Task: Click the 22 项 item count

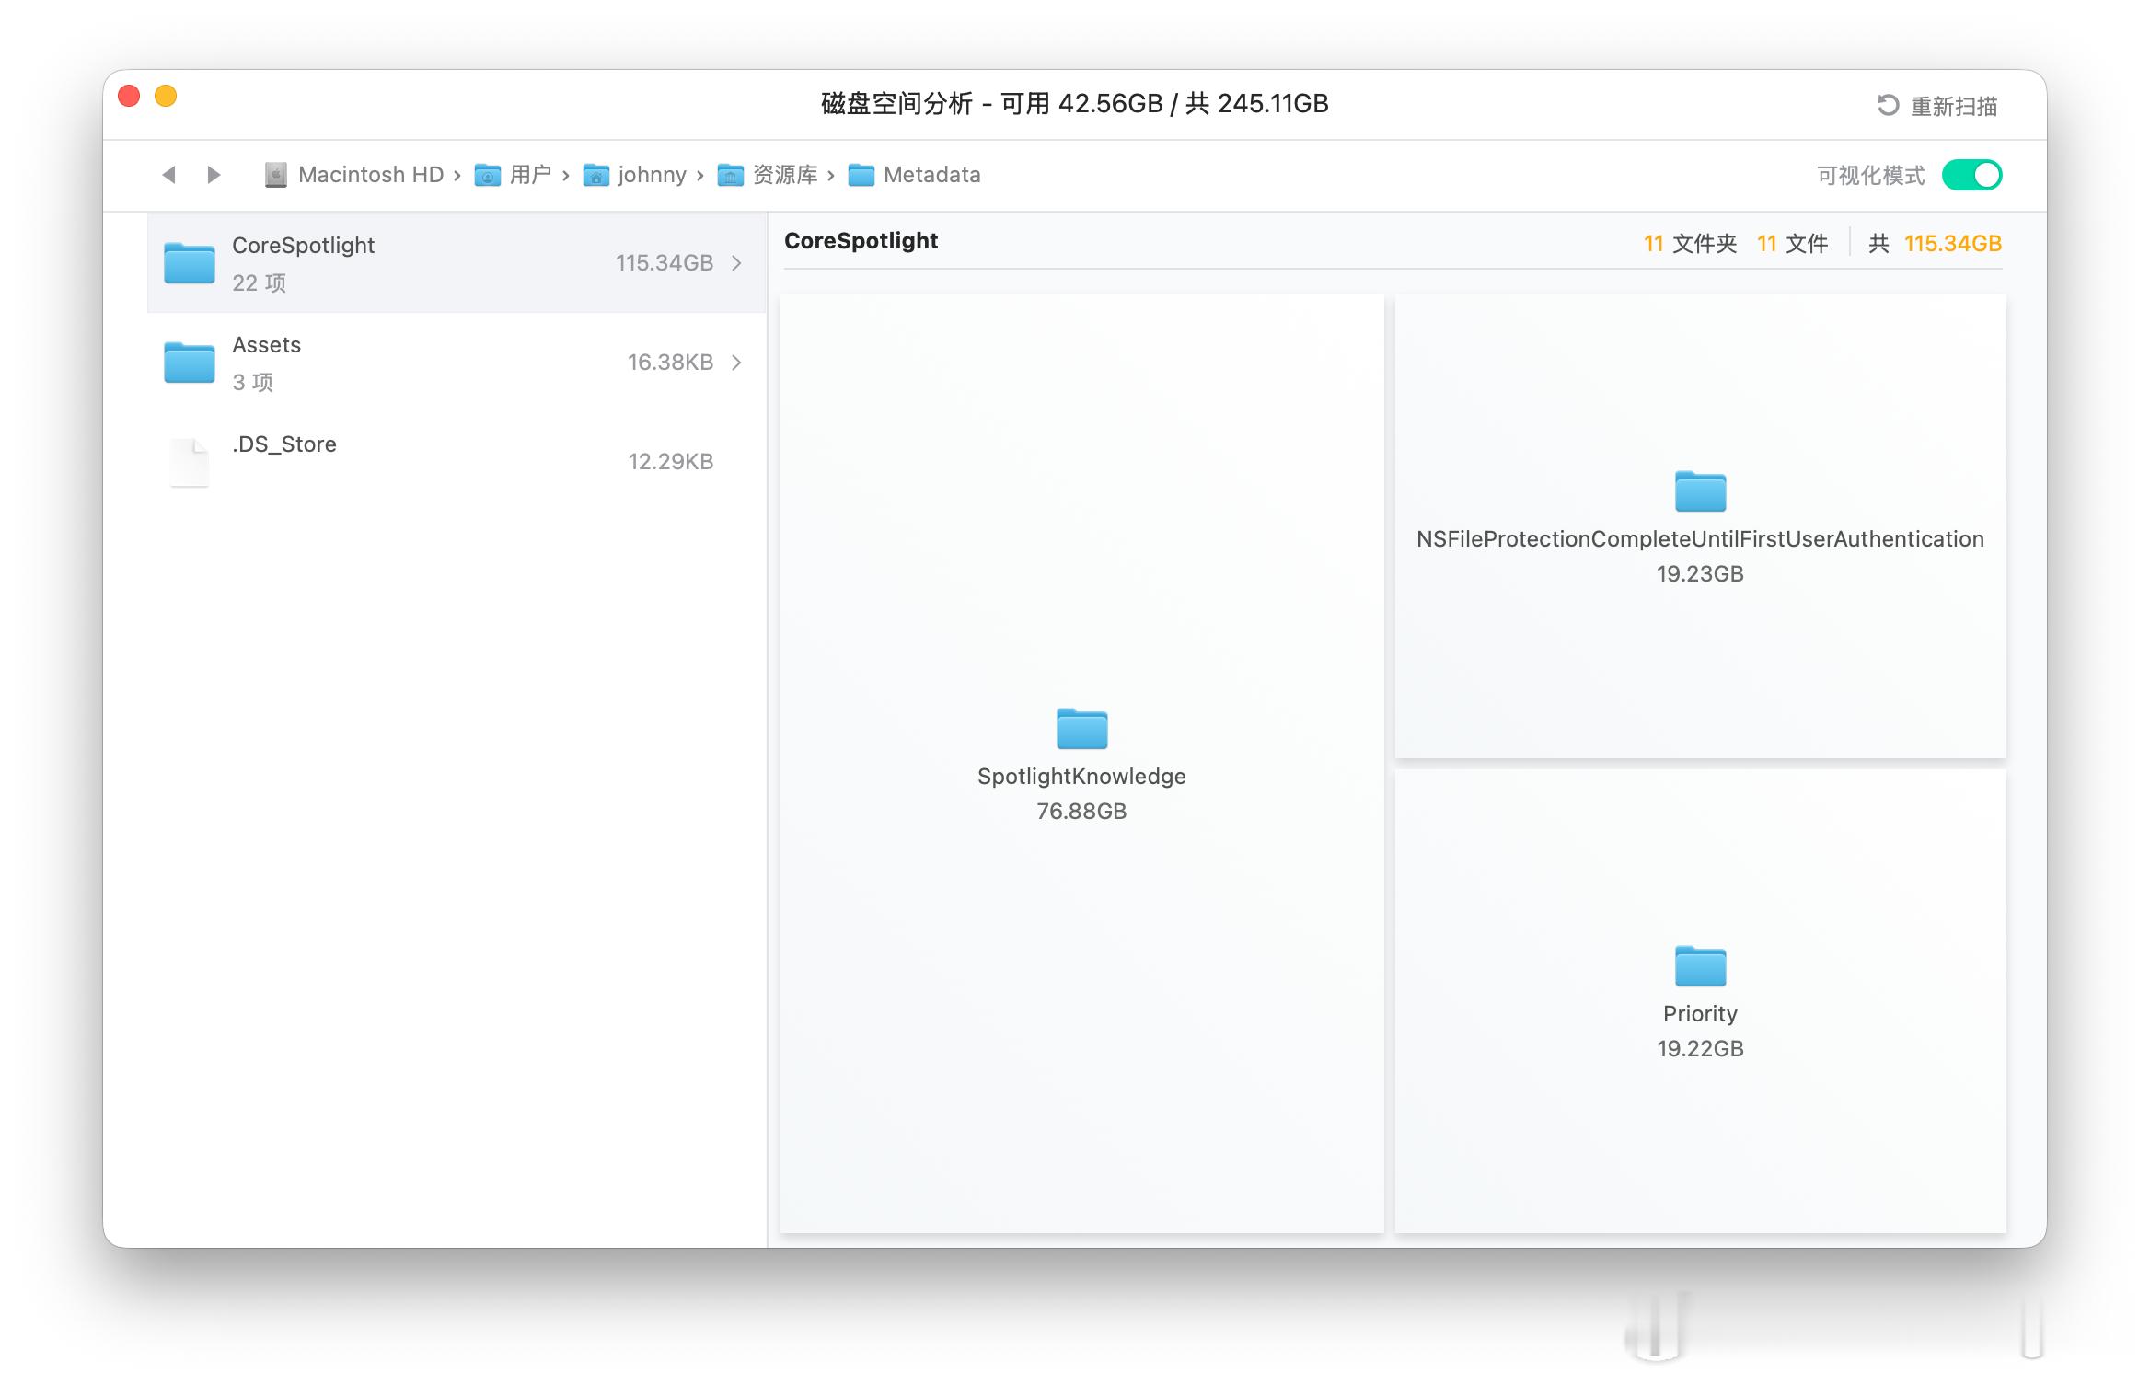Action: point(259,283)
